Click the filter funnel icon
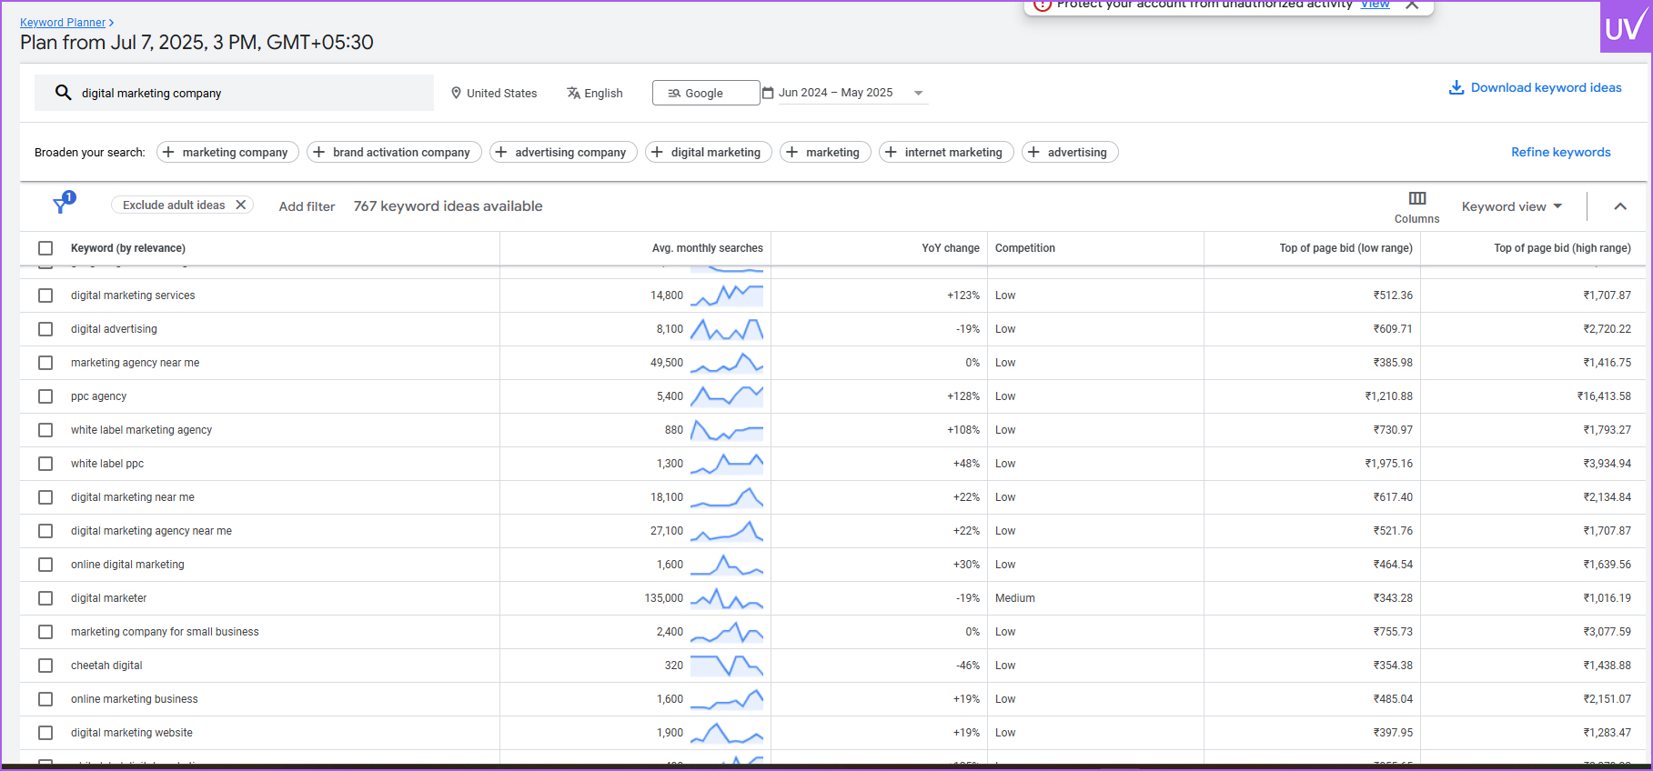This screenshot has height=771, width=1653. pyautogui.click(x=62, y=205)
